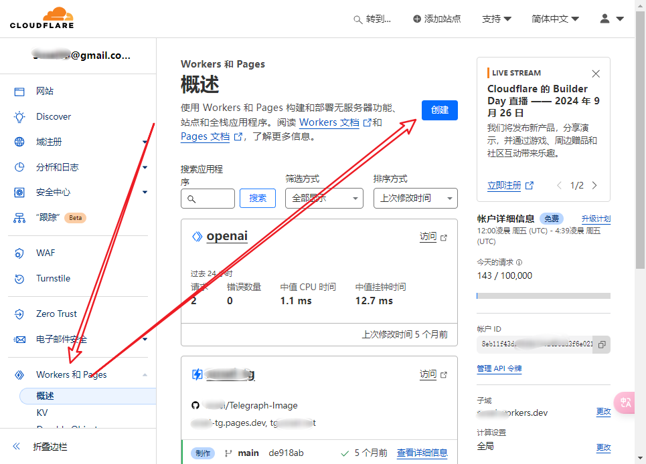Click the blue 创建 button
The image size is (646, 464).
click(439, 110)
